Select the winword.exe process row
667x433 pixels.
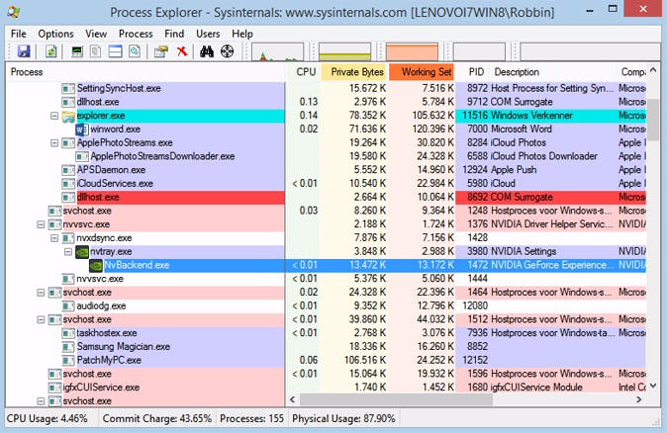pyautogui.click(x=327, y=130)
